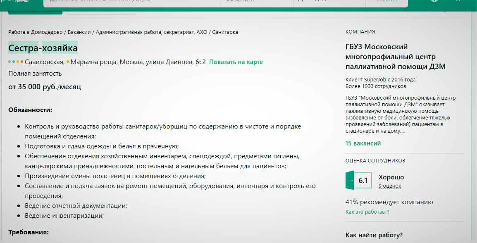
Task: Click bullet 'Составление и подача заявок на ремонт'
Action: point(170,191)
